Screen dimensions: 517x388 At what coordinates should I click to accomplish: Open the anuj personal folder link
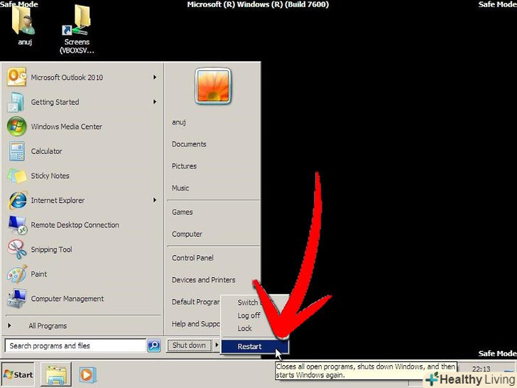179,122
